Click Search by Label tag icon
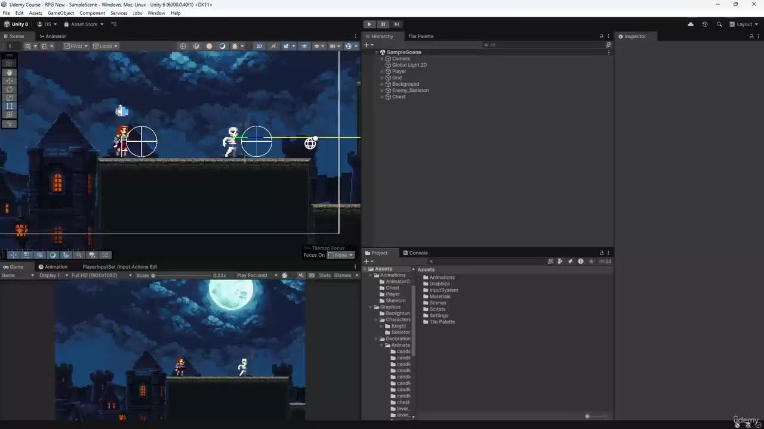The image size is (764, 429). coord(570,261)
